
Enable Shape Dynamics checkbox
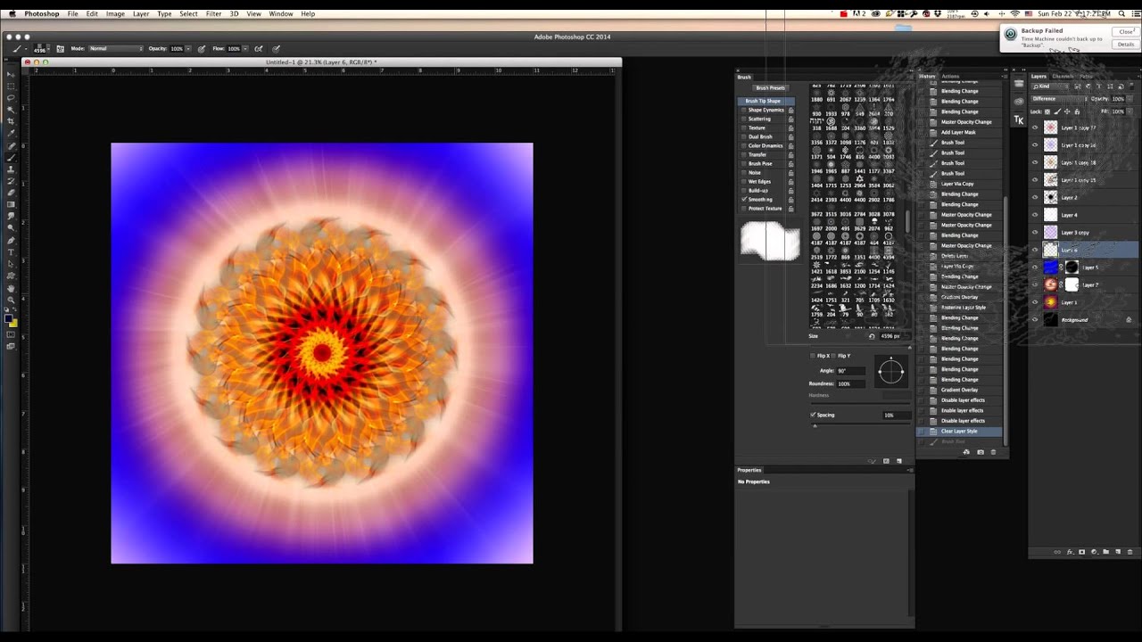point(743,110)
